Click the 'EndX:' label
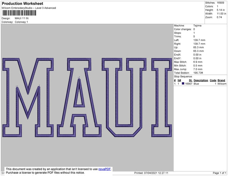This screenshot has width=228, height=176. [x=177, y=55]
